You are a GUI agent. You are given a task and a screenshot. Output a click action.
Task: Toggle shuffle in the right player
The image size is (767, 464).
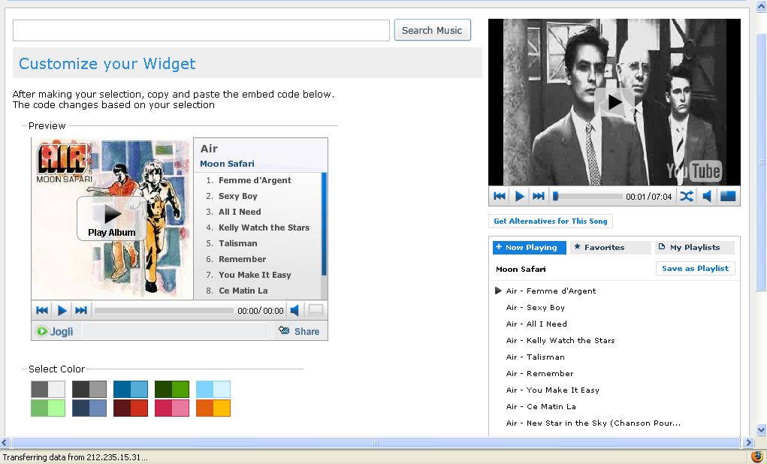[x=687, y=196]
